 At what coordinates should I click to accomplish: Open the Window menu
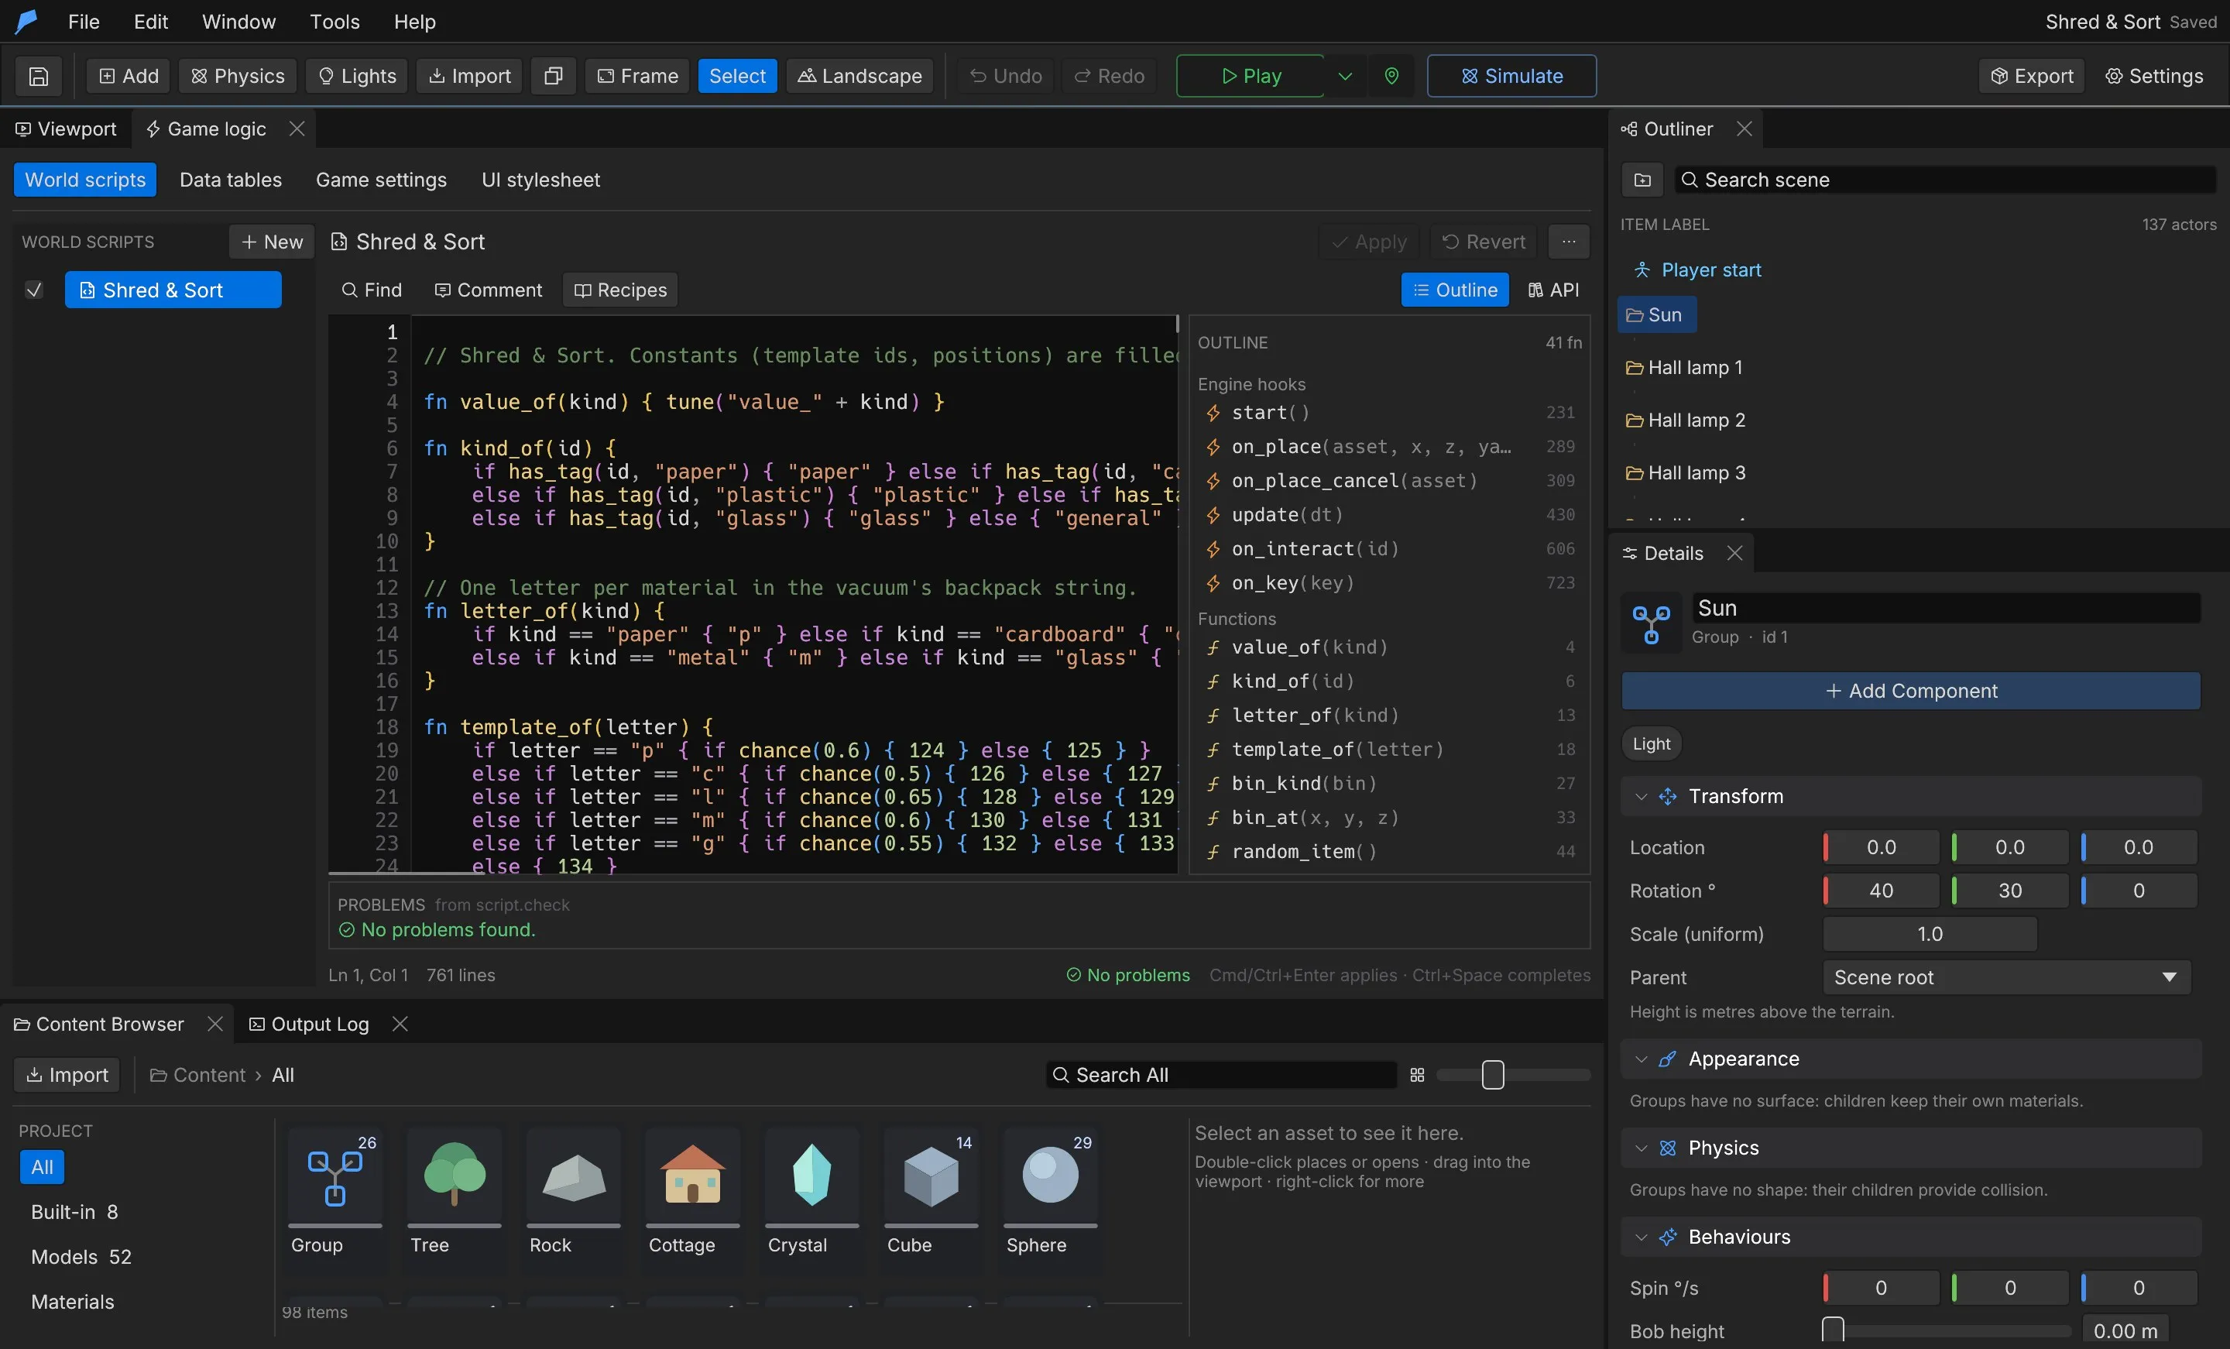(x=238, y=22)
